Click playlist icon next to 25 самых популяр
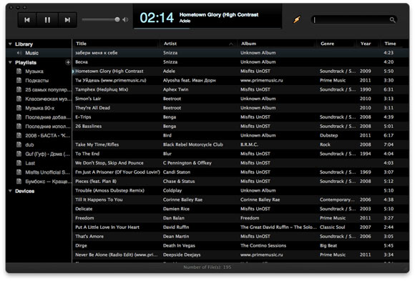Viewport: 415px width, 281px height. pos(19,89)
